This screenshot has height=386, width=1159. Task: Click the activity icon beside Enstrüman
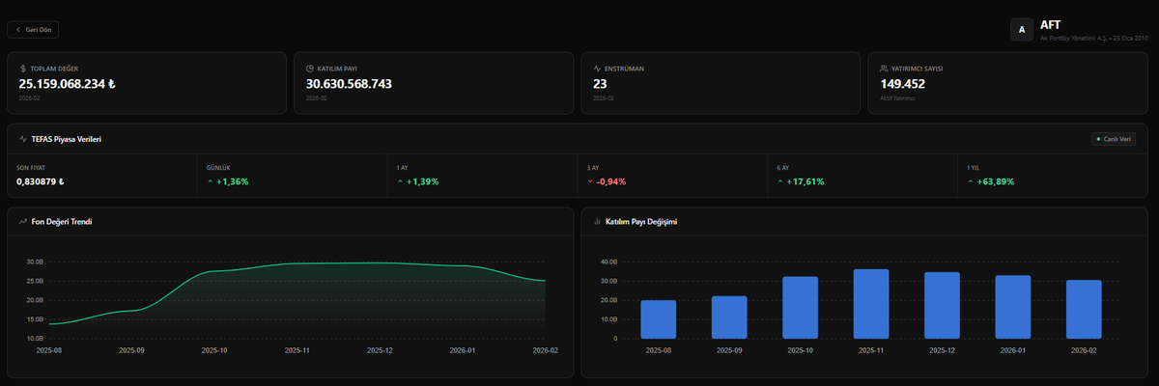click(x=597, y=69)
